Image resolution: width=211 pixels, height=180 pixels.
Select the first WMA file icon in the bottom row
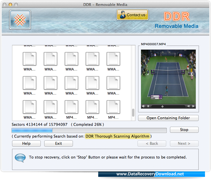(30, 107)
